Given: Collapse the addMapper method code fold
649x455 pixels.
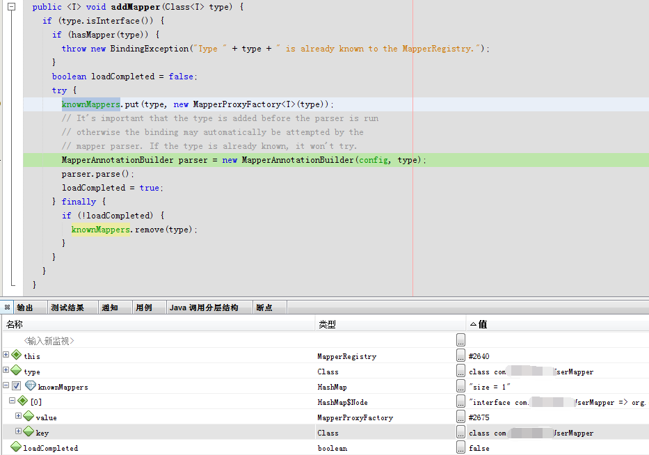Looking at the screenshot, I should (12, 7).
